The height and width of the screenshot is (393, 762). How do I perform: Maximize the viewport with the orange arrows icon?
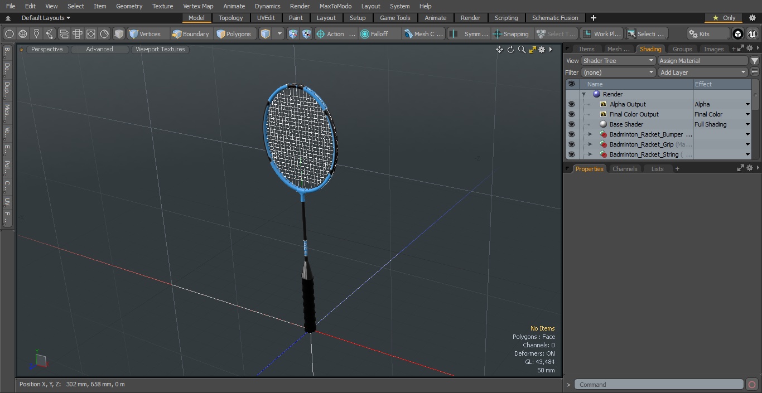(532, 50)
